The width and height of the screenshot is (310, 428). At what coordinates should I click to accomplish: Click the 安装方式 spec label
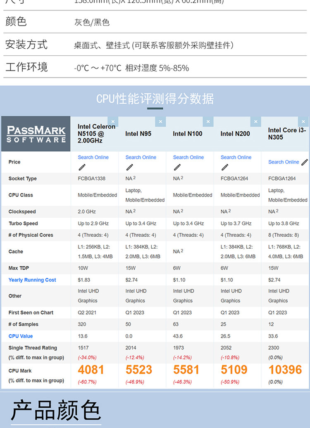(x=26, y=45)
